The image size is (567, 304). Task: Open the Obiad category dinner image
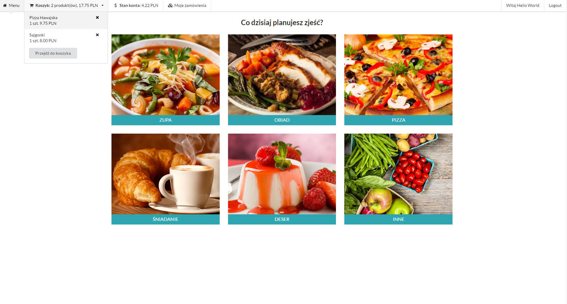point(282,75)
